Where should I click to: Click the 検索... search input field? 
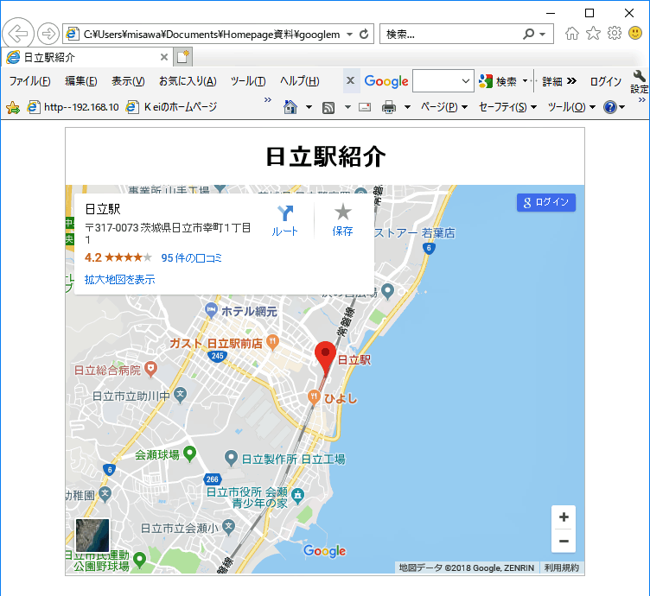coord(452,35)
